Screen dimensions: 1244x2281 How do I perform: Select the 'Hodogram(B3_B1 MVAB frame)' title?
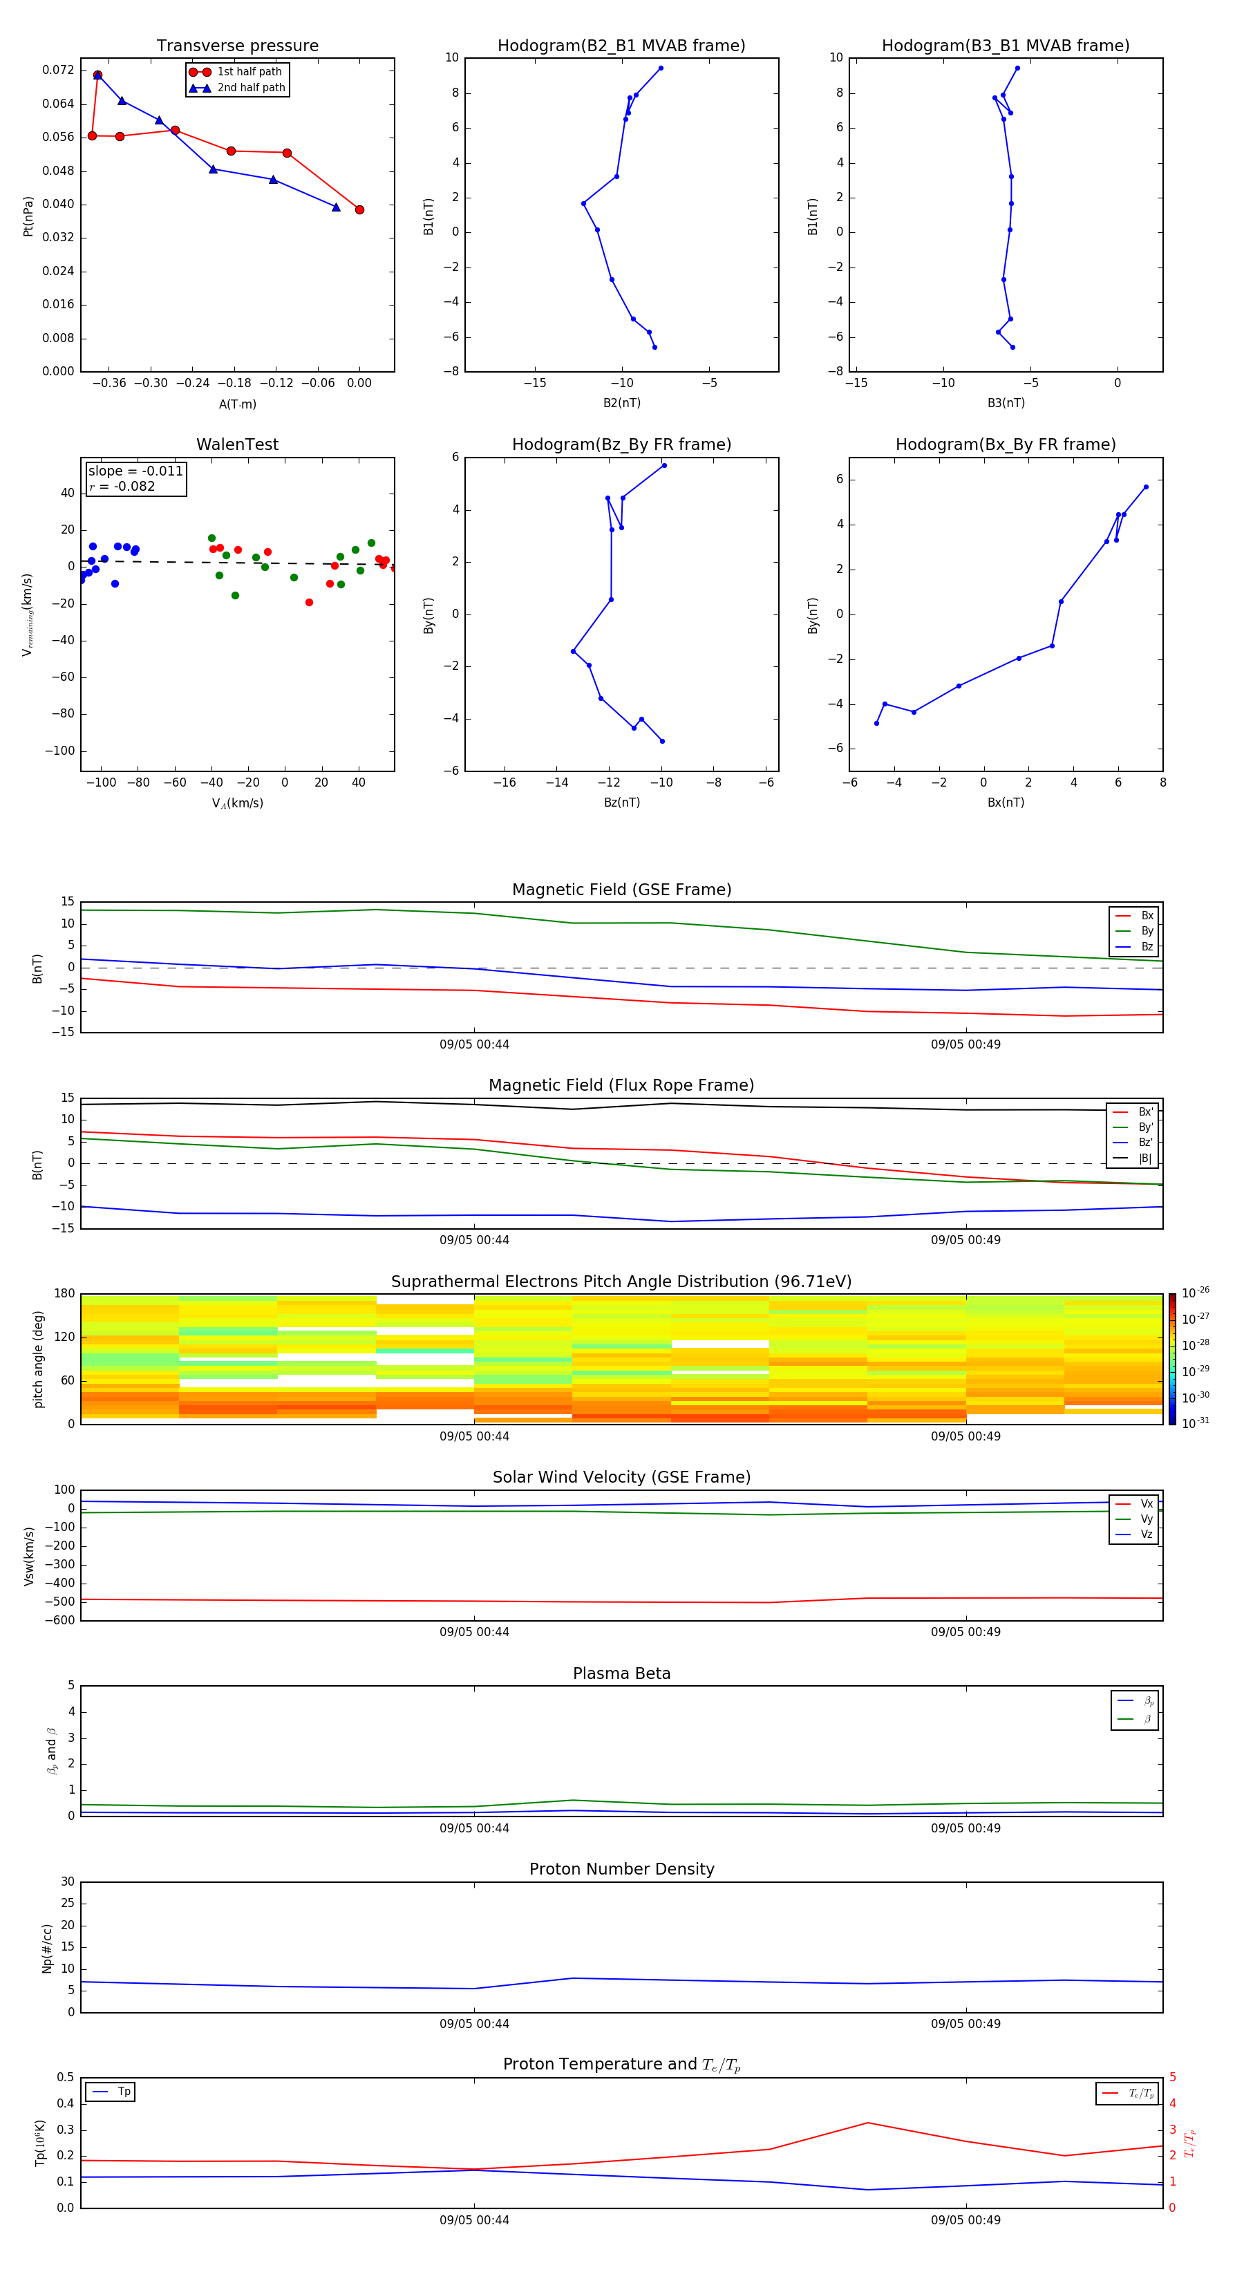pyautogui.click(x=1006, y=46)
